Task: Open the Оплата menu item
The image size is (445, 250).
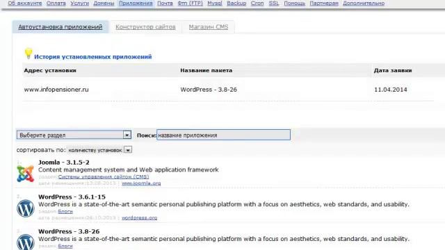Action: tap(56, 3)
